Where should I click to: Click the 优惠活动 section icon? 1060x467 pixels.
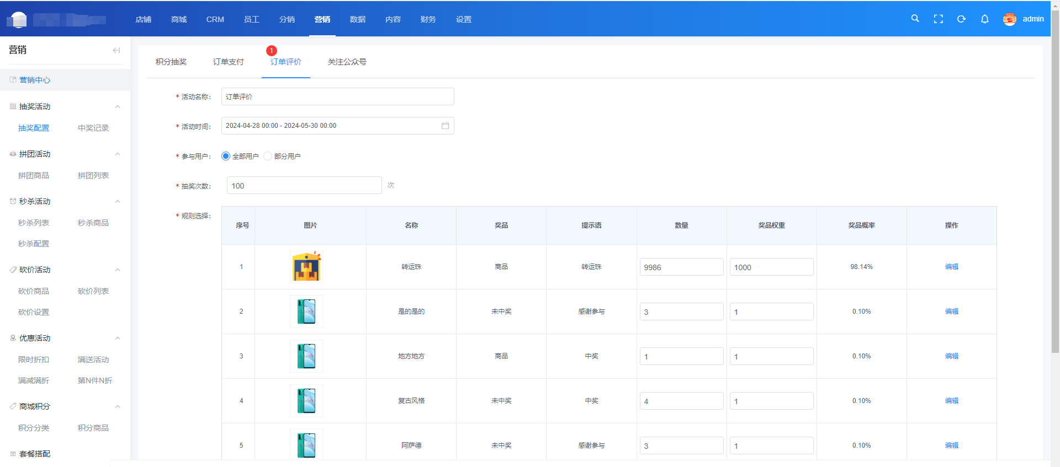pos(13,338)
